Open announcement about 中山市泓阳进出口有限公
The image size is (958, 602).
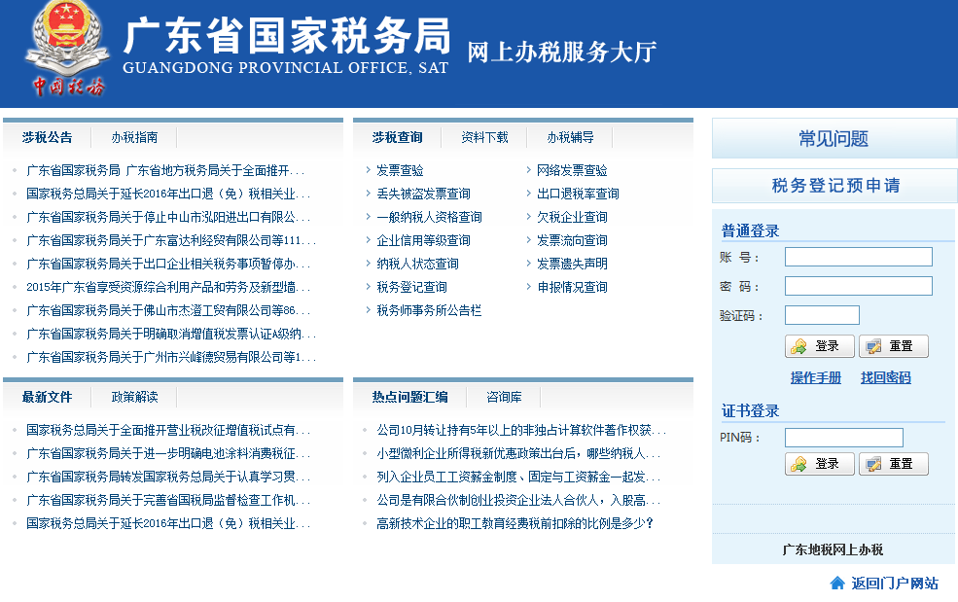[168, 217]
